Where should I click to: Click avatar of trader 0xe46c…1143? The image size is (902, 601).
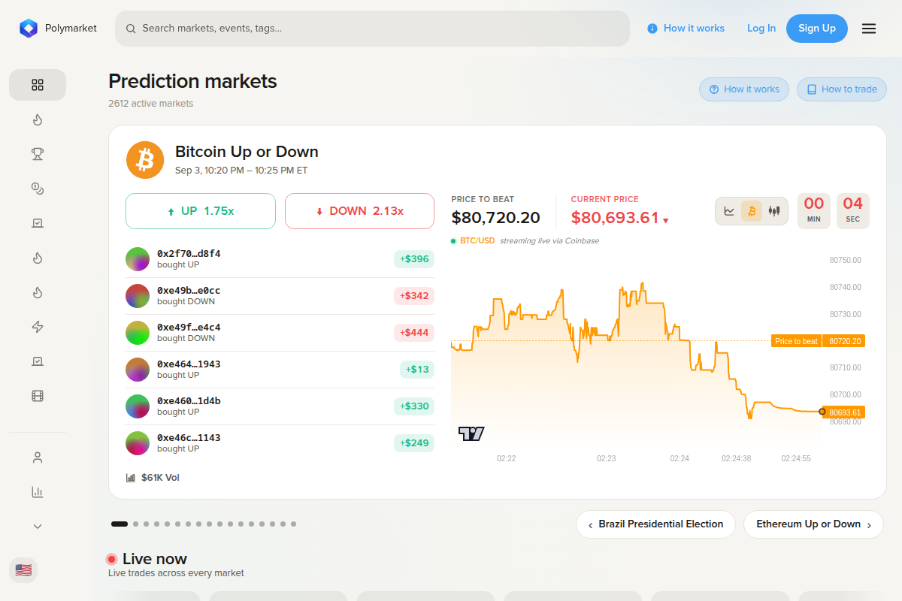[138, 443]
